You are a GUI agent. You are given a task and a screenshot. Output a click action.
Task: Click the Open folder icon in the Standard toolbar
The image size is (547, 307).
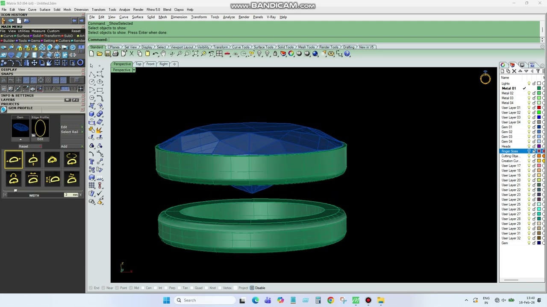pos(100,54)
